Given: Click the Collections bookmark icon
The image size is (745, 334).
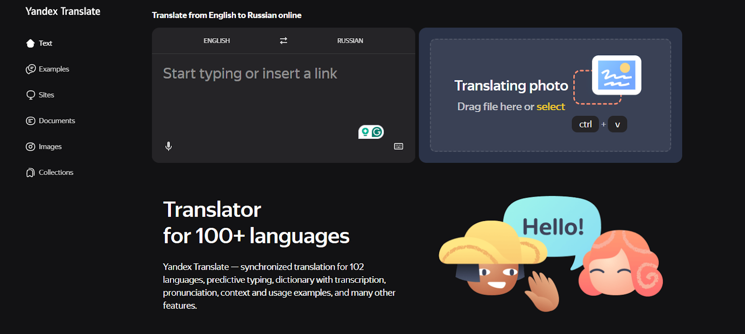Looking at the screenshot, I should [30, 173].
